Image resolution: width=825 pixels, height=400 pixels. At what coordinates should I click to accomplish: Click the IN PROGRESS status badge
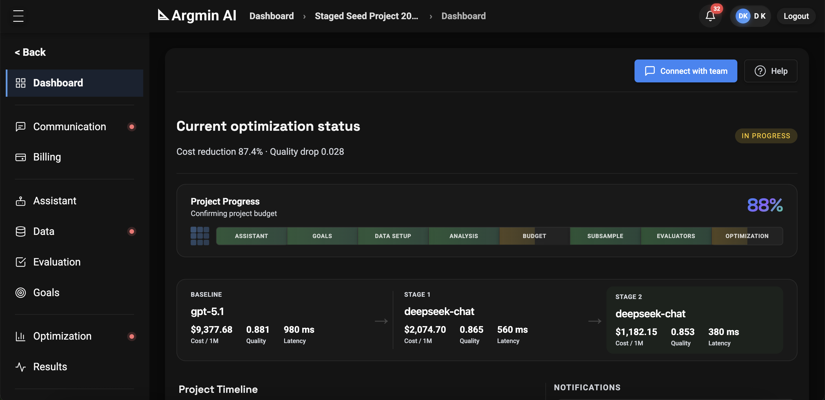click(x=766, y=136)
